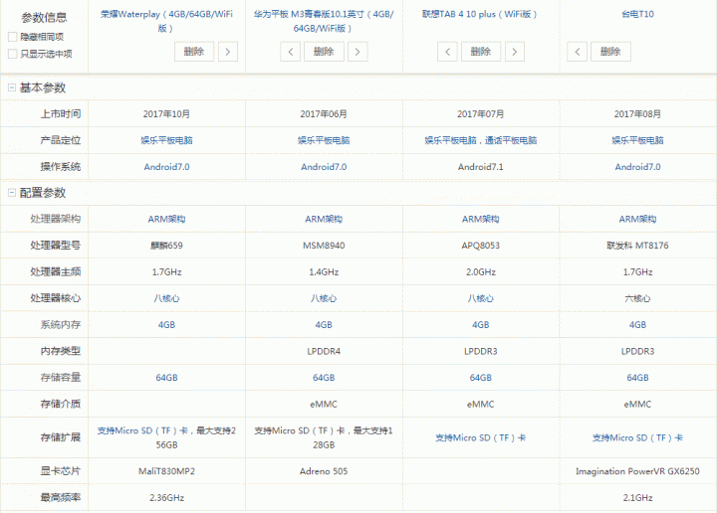
Task: Remove 台电T10 via 删除 button
Action: coord(610,52)
